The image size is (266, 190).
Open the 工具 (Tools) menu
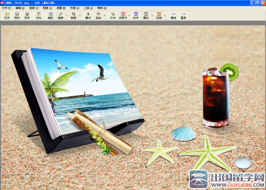pos(88,8)
